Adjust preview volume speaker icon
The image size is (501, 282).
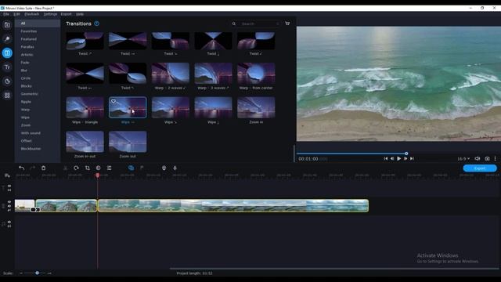478,158
